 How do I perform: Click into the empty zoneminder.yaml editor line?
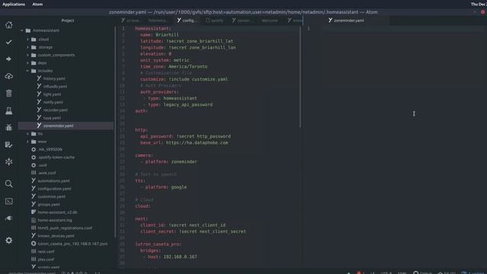point(403,29)
